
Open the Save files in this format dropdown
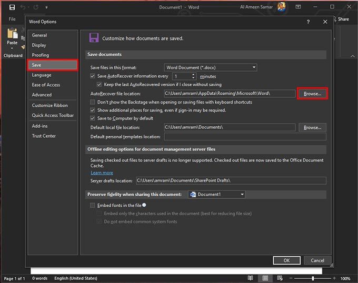(211, 67)
